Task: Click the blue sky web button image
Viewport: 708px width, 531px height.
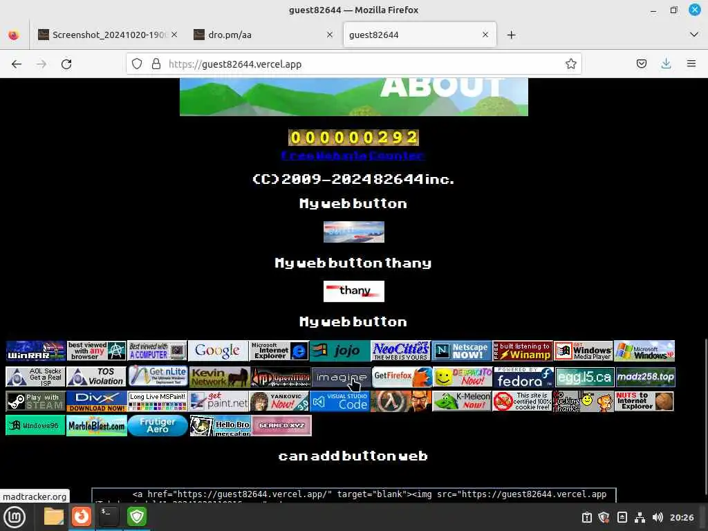Action: pyautogui.click(x=354, y=232)
